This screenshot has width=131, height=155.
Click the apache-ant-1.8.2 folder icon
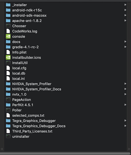click(x=8, y=21)
